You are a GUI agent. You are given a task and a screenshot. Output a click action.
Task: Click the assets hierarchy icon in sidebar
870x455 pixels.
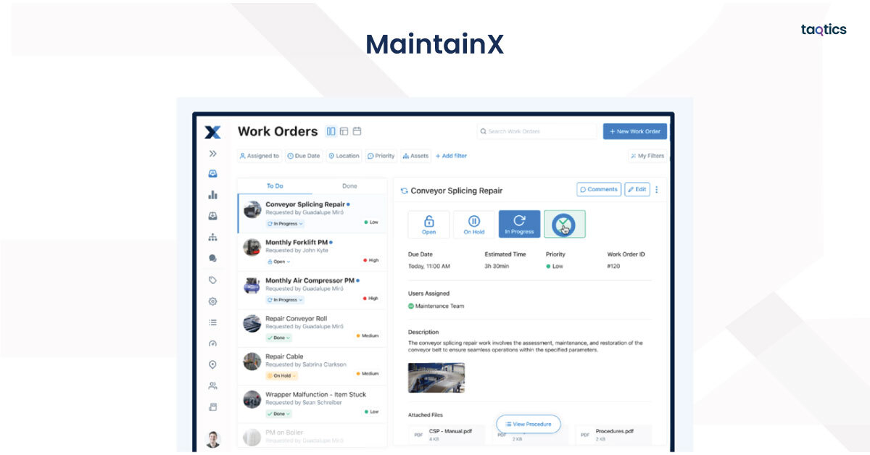[212, 237]
